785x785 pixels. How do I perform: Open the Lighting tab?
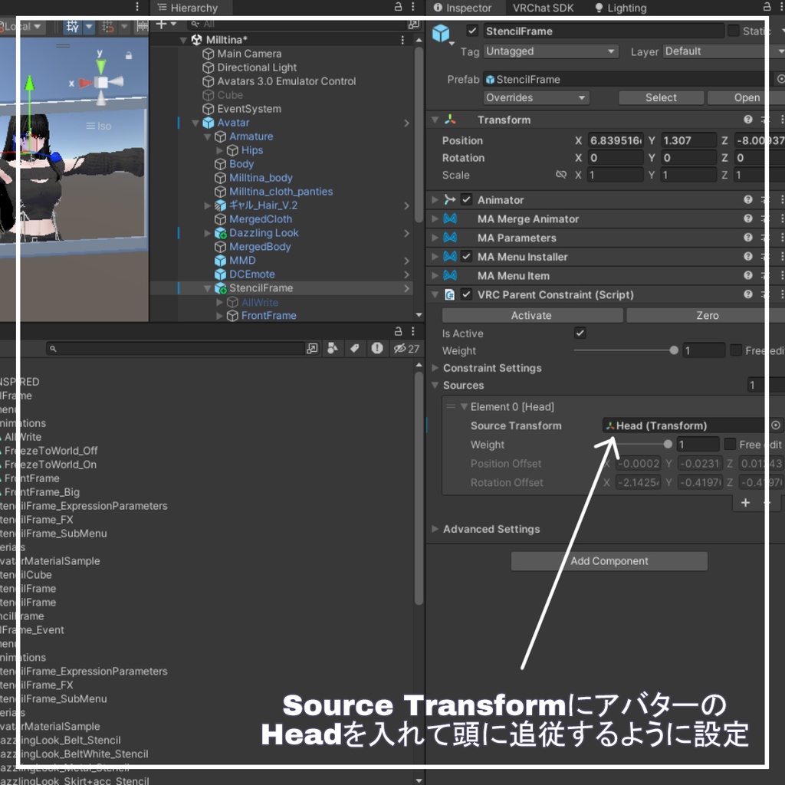click(x=621, y=8)
